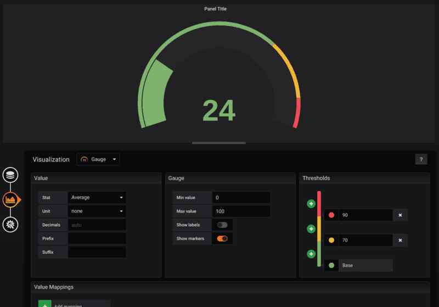Open the Queries database tab icon
This screenshot has height=307, width=439.
click(x=10, y=175)
